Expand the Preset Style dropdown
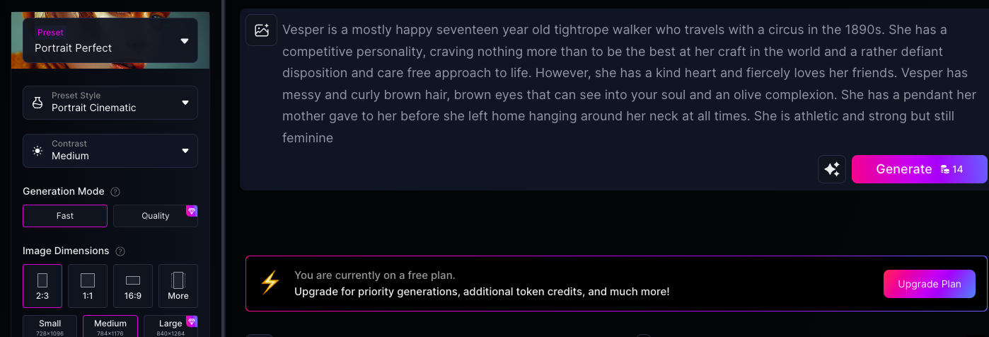Image resolution: width=989 pixels, height=337 pixels. (110, 103)
